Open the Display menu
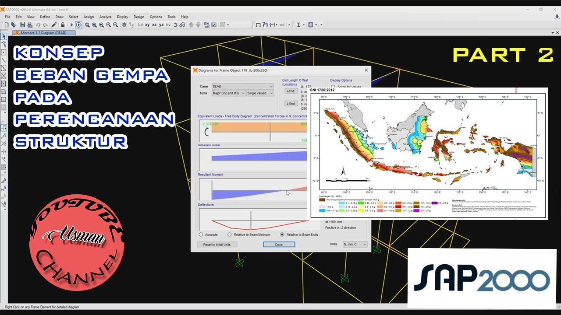Viewport: 561px width, 315px height. point(123,17)
